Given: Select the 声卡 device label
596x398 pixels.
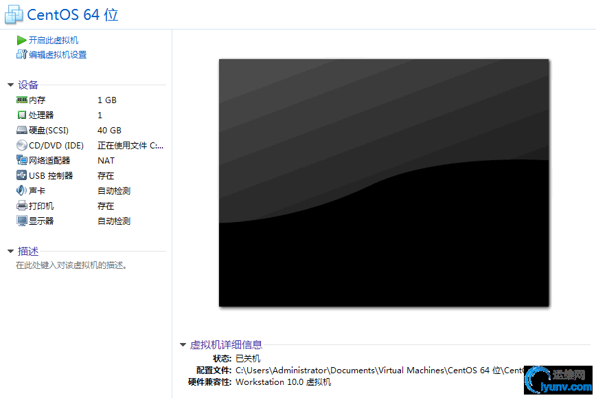Looking at the screenshot, I should [37, 191].
